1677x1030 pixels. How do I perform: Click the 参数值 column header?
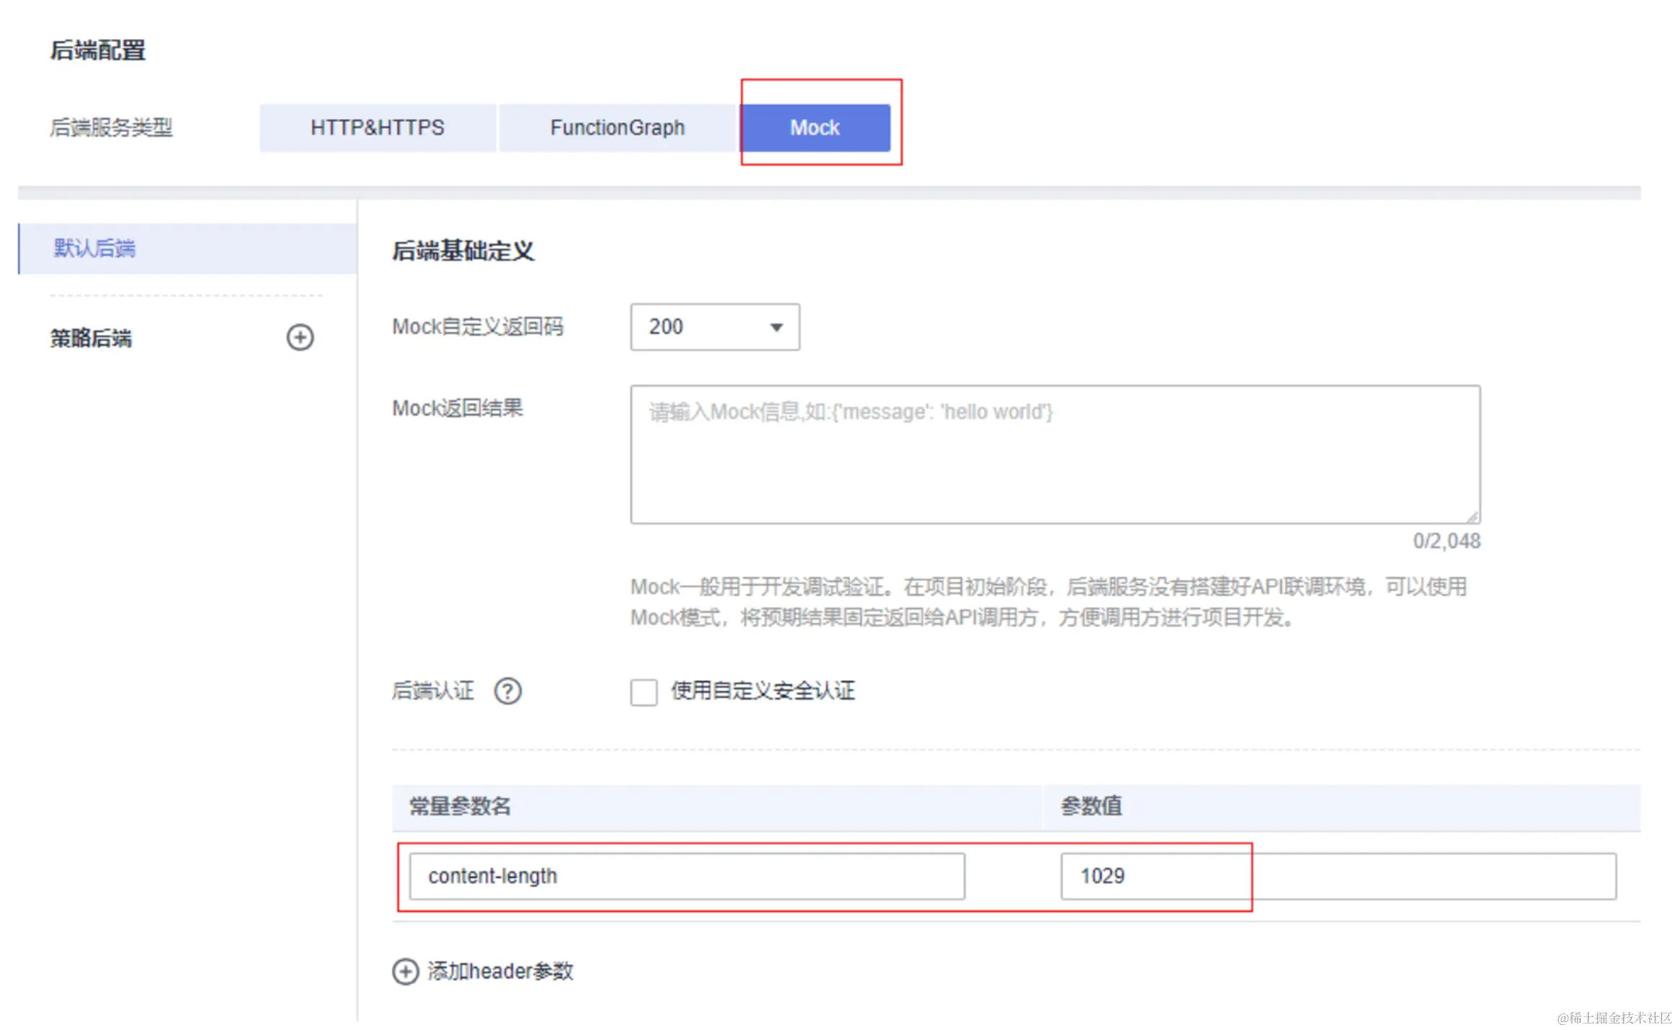click(1090, 806)
